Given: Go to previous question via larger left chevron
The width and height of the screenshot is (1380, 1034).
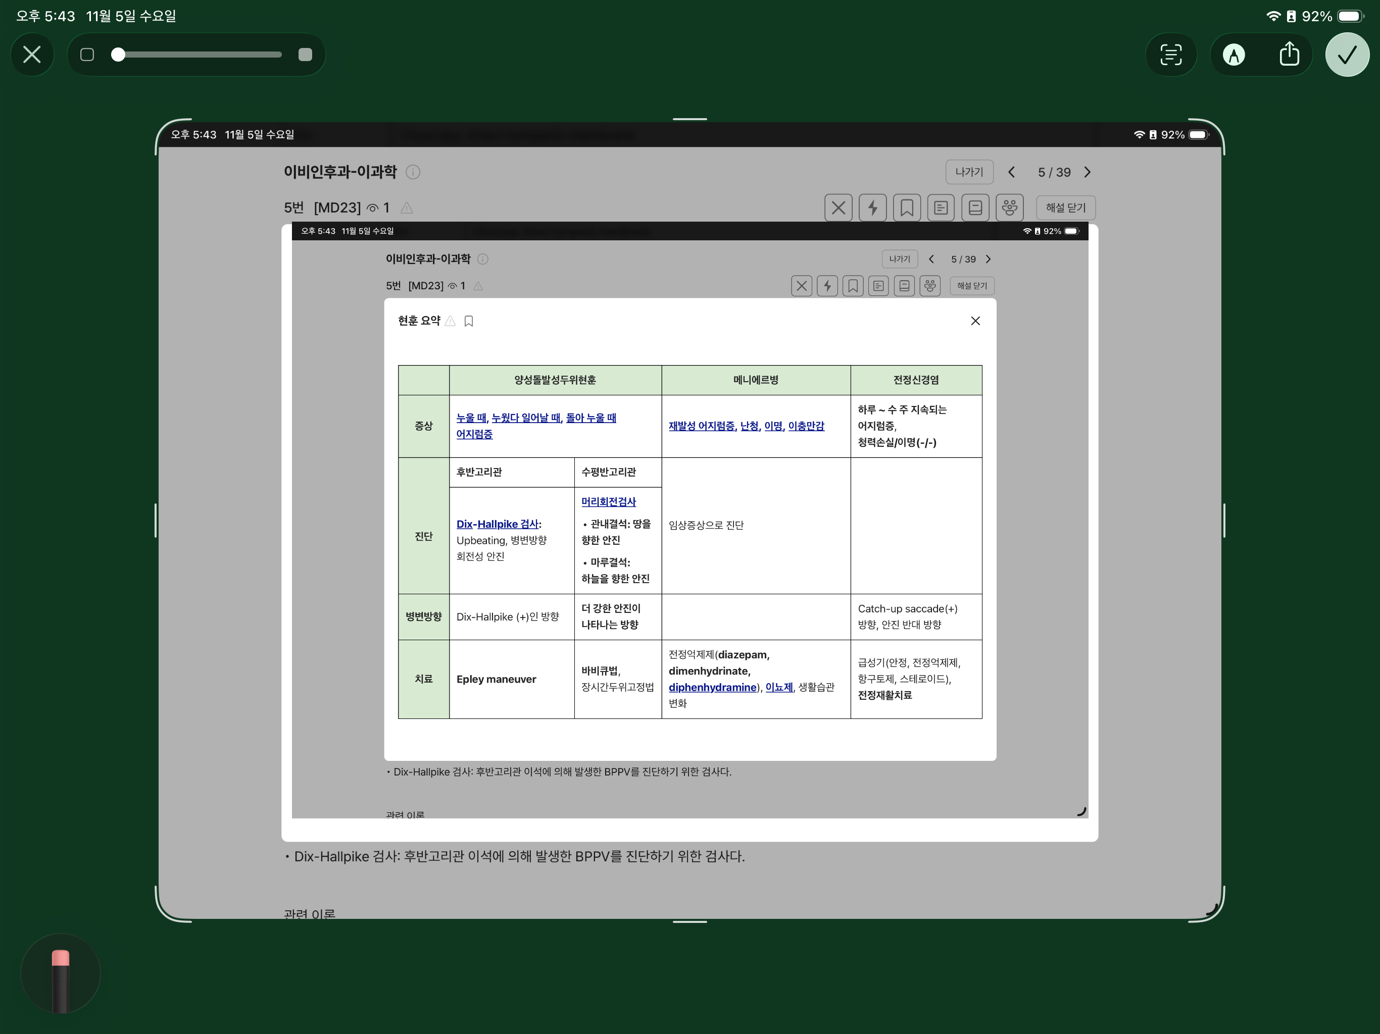Looking at the screenshot, I should click(1011, 172).
